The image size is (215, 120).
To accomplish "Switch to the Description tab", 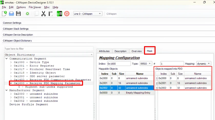I will [120, 51].
